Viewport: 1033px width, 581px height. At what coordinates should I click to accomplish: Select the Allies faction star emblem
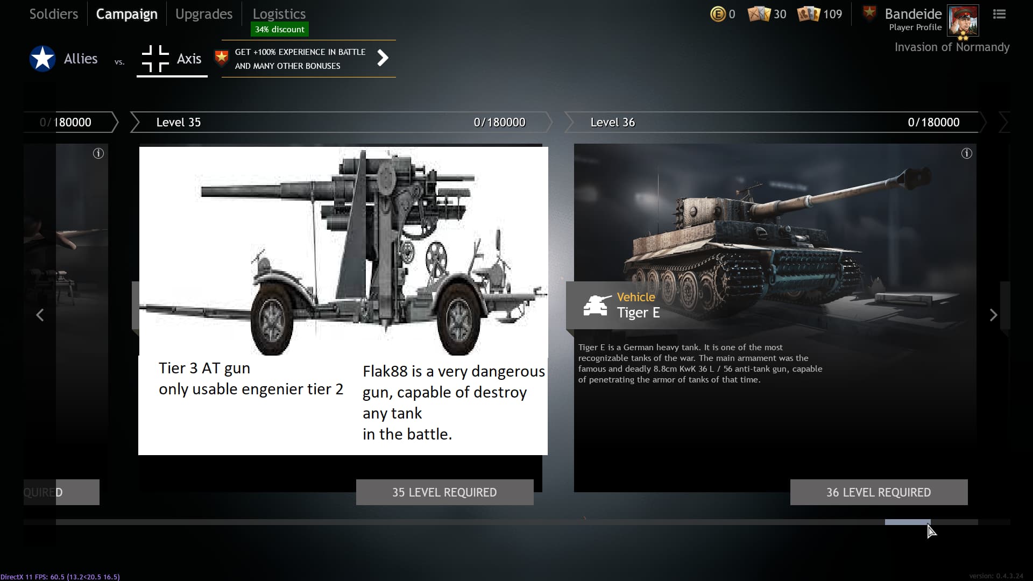tap(43, 59)
